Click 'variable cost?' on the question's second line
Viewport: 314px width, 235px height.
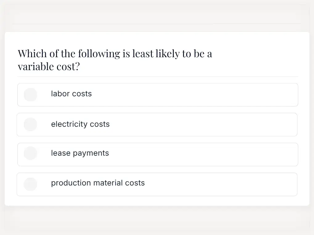click(49, 66)
